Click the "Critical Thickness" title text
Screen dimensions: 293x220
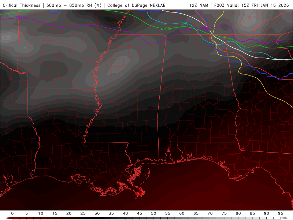point(22,5)
